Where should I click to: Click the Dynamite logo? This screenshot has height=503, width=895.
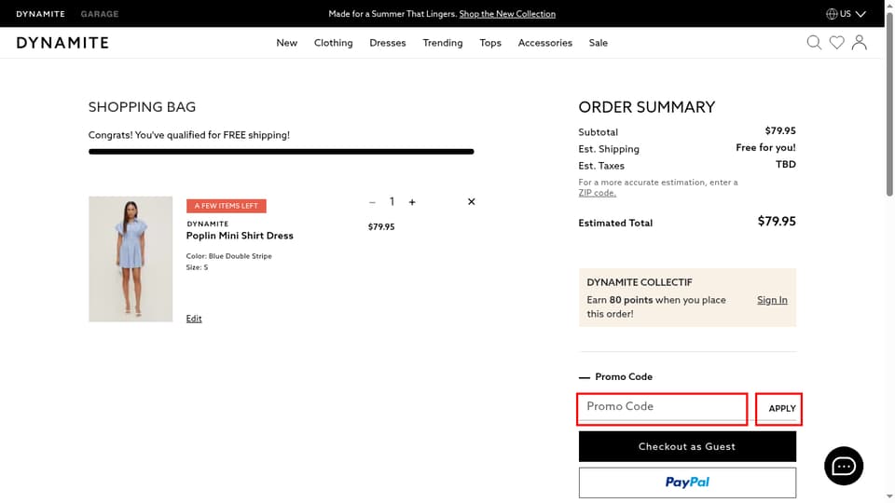point(62,43)
